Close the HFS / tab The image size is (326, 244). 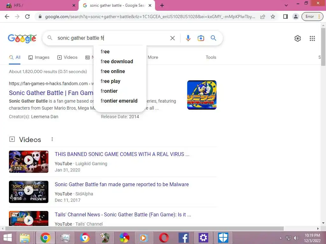(74, 6)
